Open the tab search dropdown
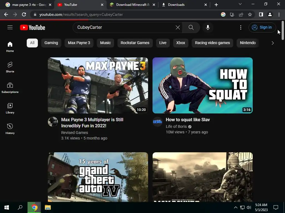 [x=240, y=4]
